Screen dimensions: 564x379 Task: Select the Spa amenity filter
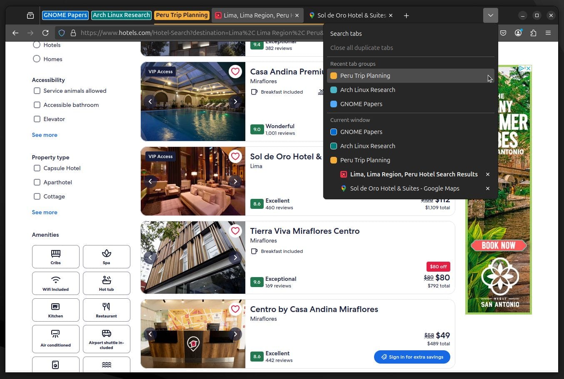106,257
